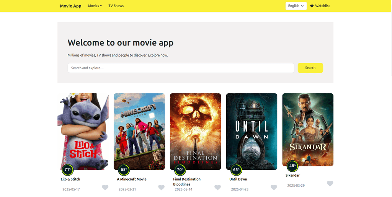Click the release date 2025-03-29
Image resolution: width=392 pixels, height=197 pixels.
tap(296, 186)
